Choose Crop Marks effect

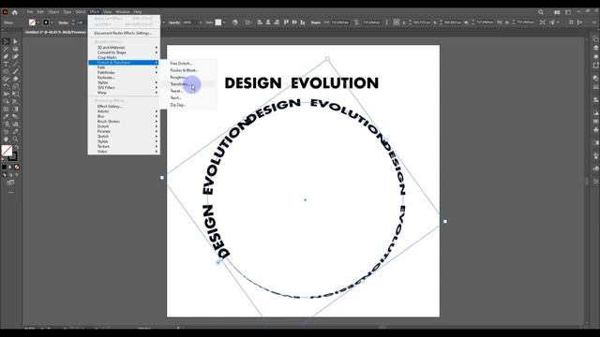(124, 57)
